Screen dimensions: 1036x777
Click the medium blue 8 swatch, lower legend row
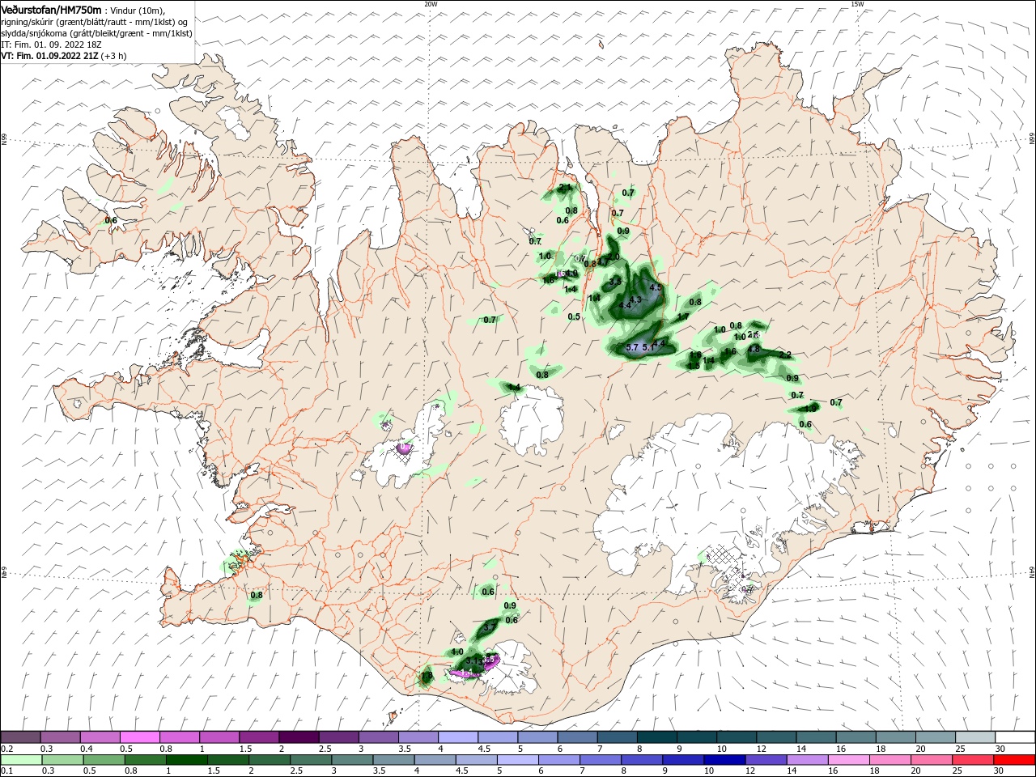coord(642,760)
